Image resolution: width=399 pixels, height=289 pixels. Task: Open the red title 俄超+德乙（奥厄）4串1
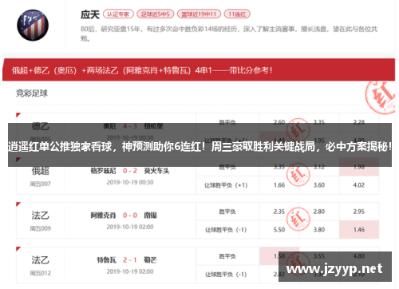(142, 70)
